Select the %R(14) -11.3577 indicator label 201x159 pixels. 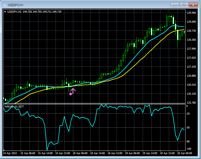(x=14, y=107)
